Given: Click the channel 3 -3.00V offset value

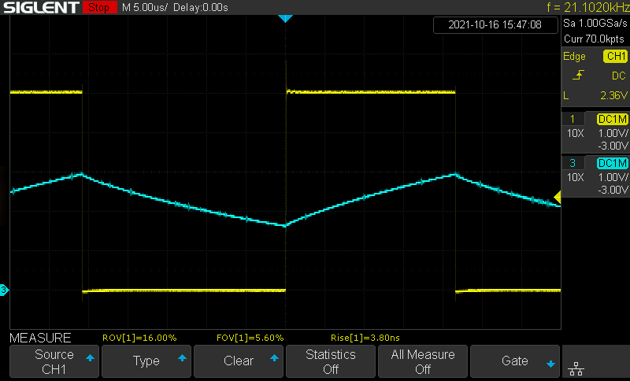Looking at the screenshot, I should [x=613, y=190].
